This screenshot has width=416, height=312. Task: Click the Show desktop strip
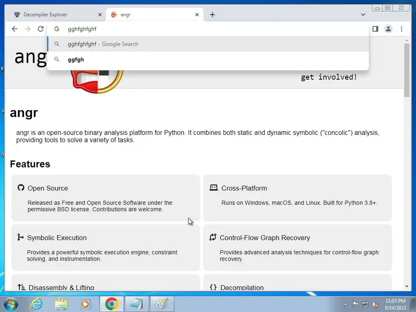414,304
